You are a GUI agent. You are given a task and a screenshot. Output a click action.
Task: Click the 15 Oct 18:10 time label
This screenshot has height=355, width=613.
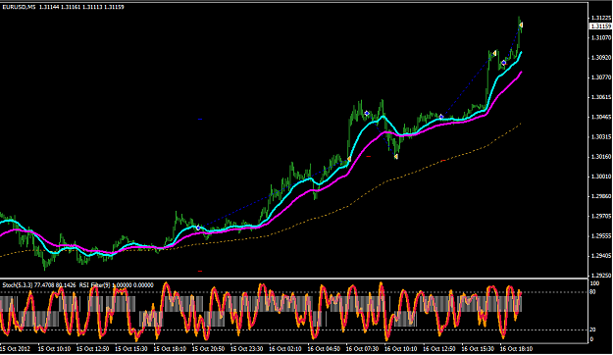click(170, 348)
